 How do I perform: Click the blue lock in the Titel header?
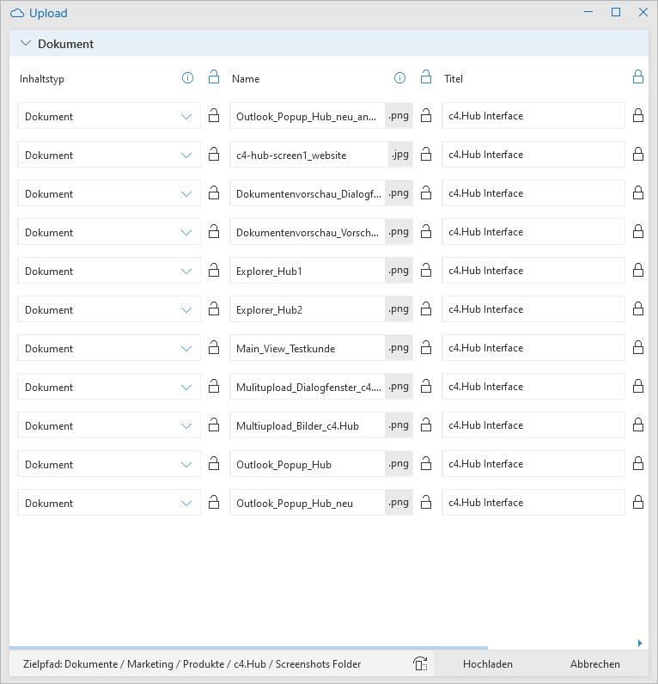[x=638, y=76]
